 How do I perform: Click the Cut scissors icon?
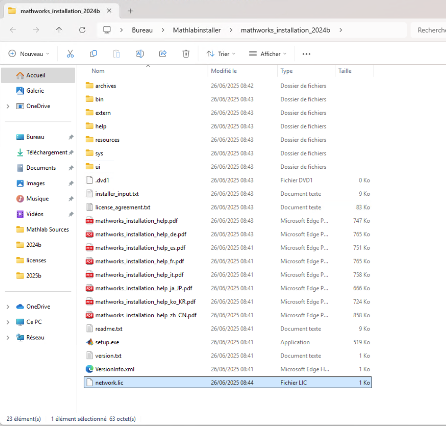[x=70, y=54]
